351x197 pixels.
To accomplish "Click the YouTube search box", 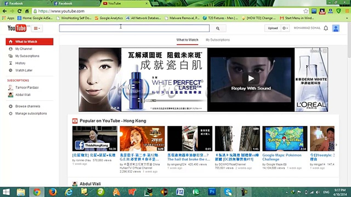I will pos(134,28).
